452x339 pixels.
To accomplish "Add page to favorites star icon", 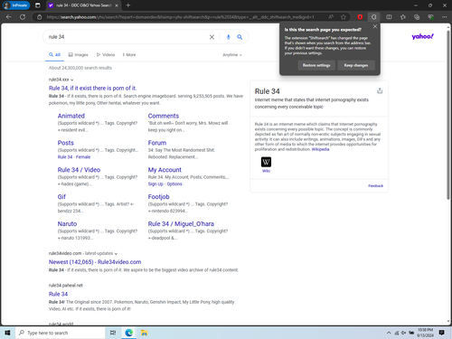I will [x=344, y=17].
